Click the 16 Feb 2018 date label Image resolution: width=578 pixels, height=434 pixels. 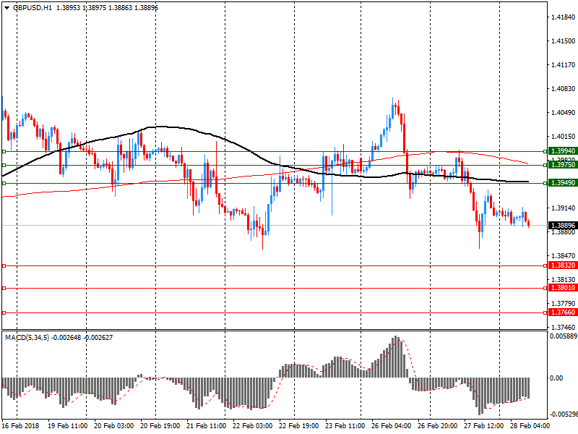(20, 426)
